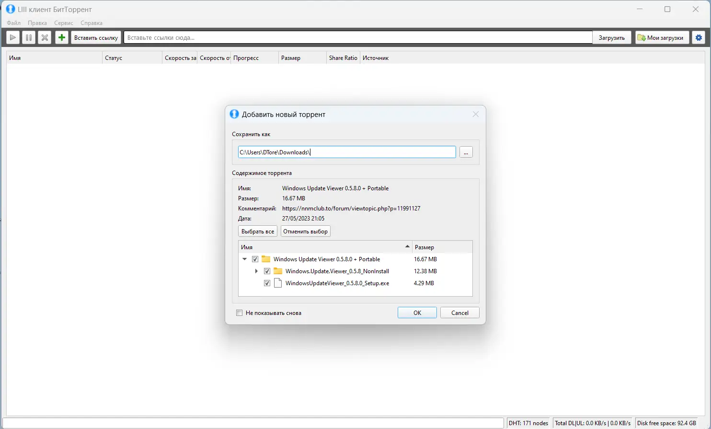Click the folder icon of Windows Update Viewer 0.5.8.0 + Portable
Image resolution: width=711 pixels, height=429 pixels.
coord(266,259)
